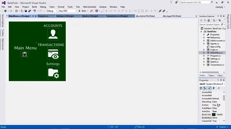Click the Sync with Active Document icon

(x=220, y=20)
